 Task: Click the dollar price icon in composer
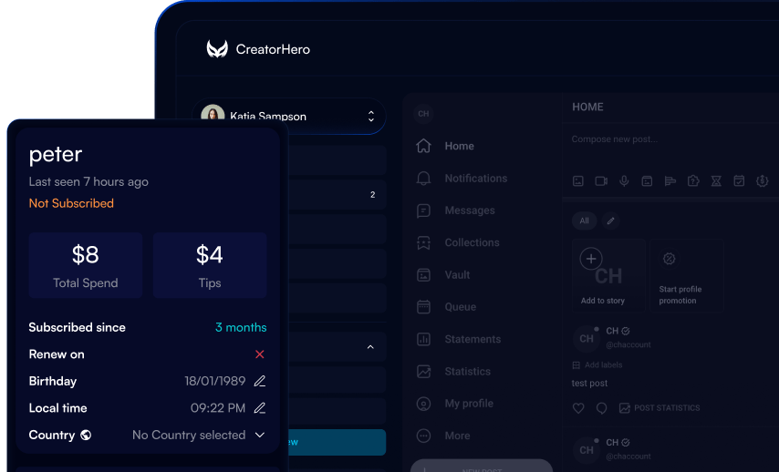(762, 181)
